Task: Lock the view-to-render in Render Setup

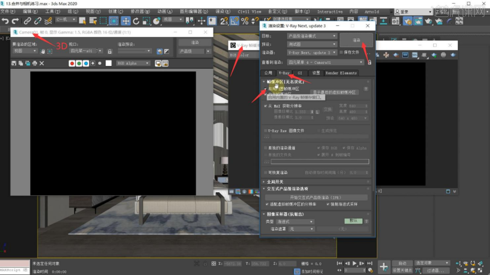Action: pos(369,62)
